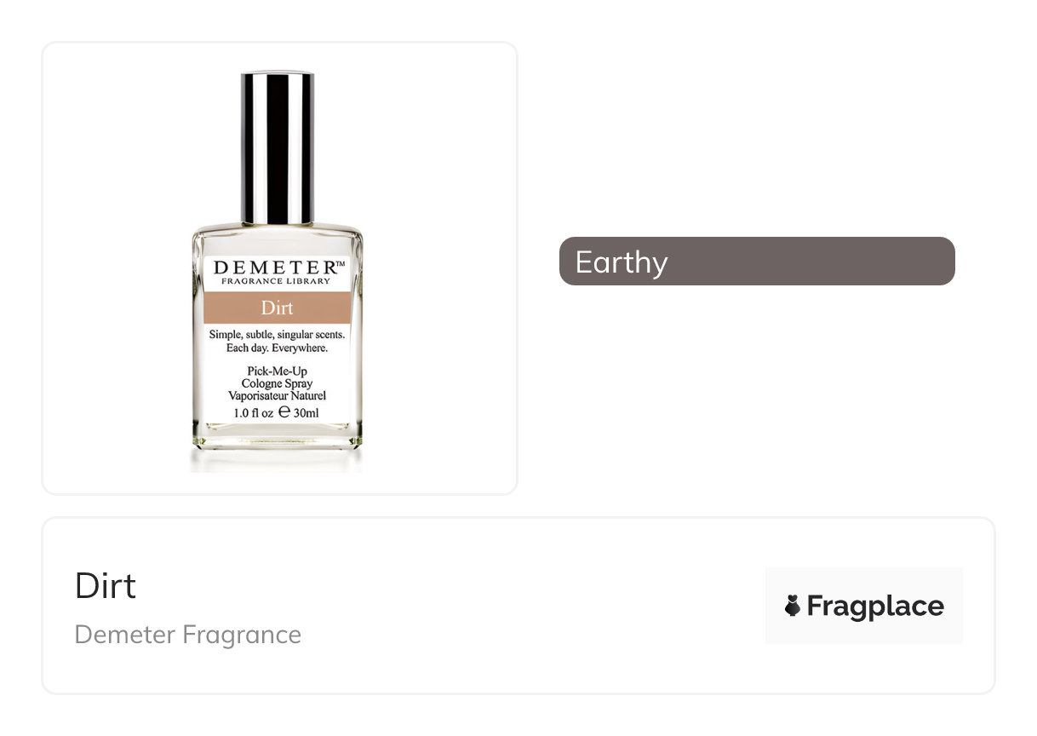
Task: Click the Pick-Me-Up text on the bottle
Action: tap(277, 371)
